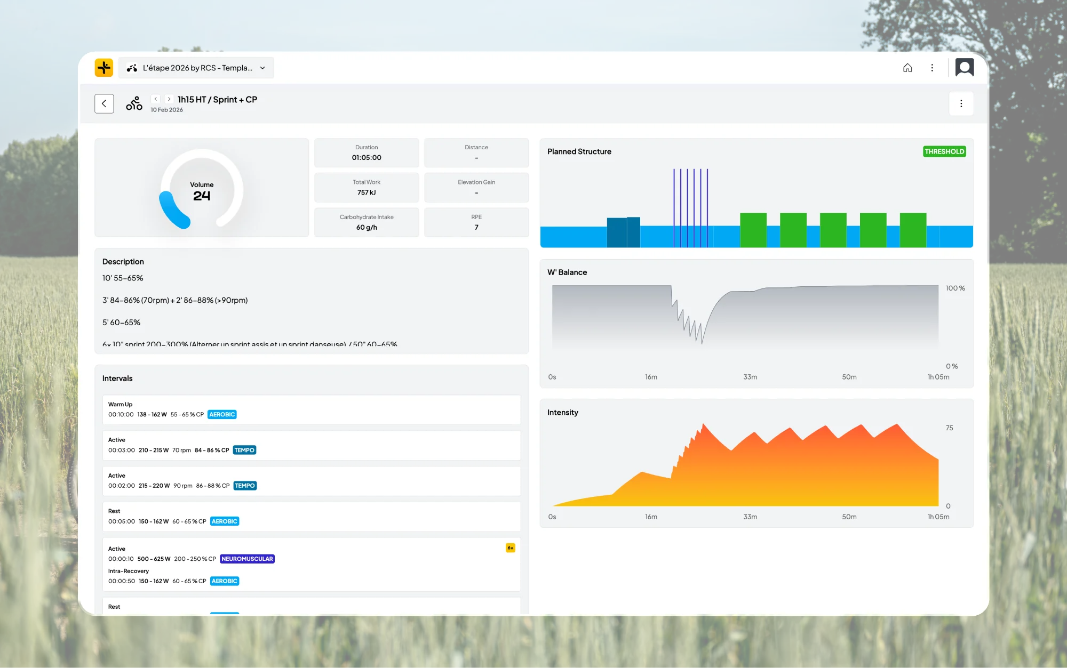Click the RPE 7 tile

point(476,222)
